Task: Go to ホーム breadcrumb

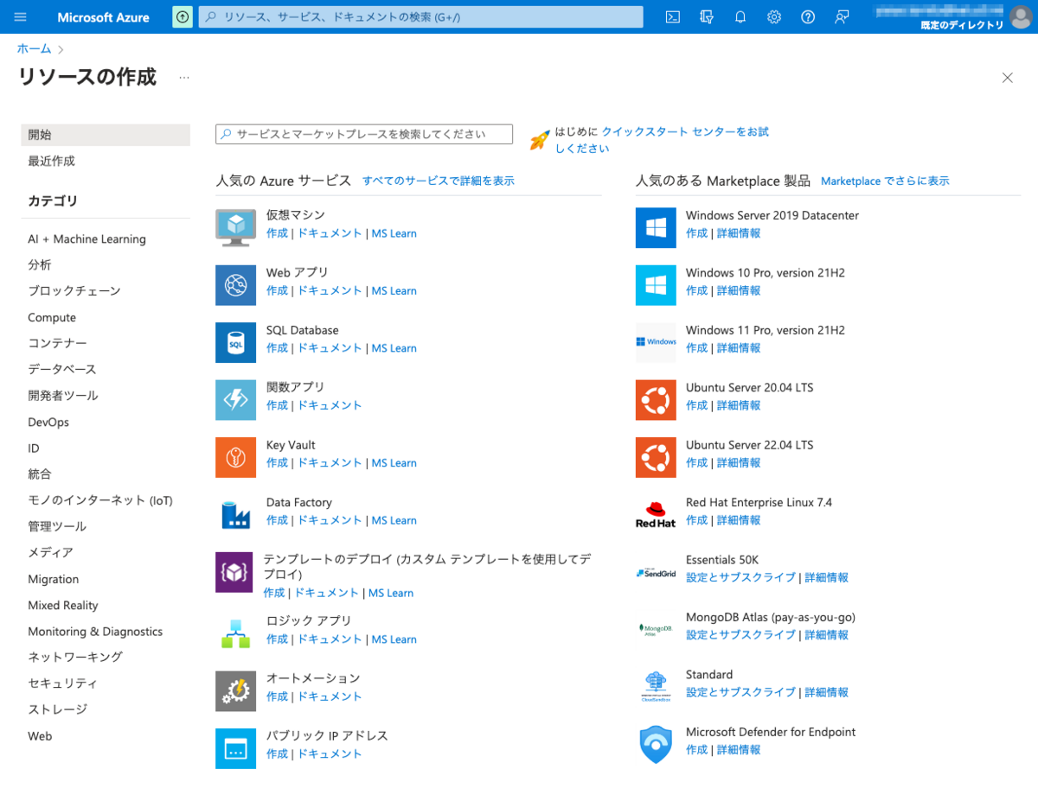Action: point(35,48)
